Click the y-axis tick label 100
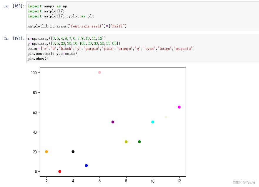Image resolution: width=259 pixels, height=187 pixels. tap(34, 73)
